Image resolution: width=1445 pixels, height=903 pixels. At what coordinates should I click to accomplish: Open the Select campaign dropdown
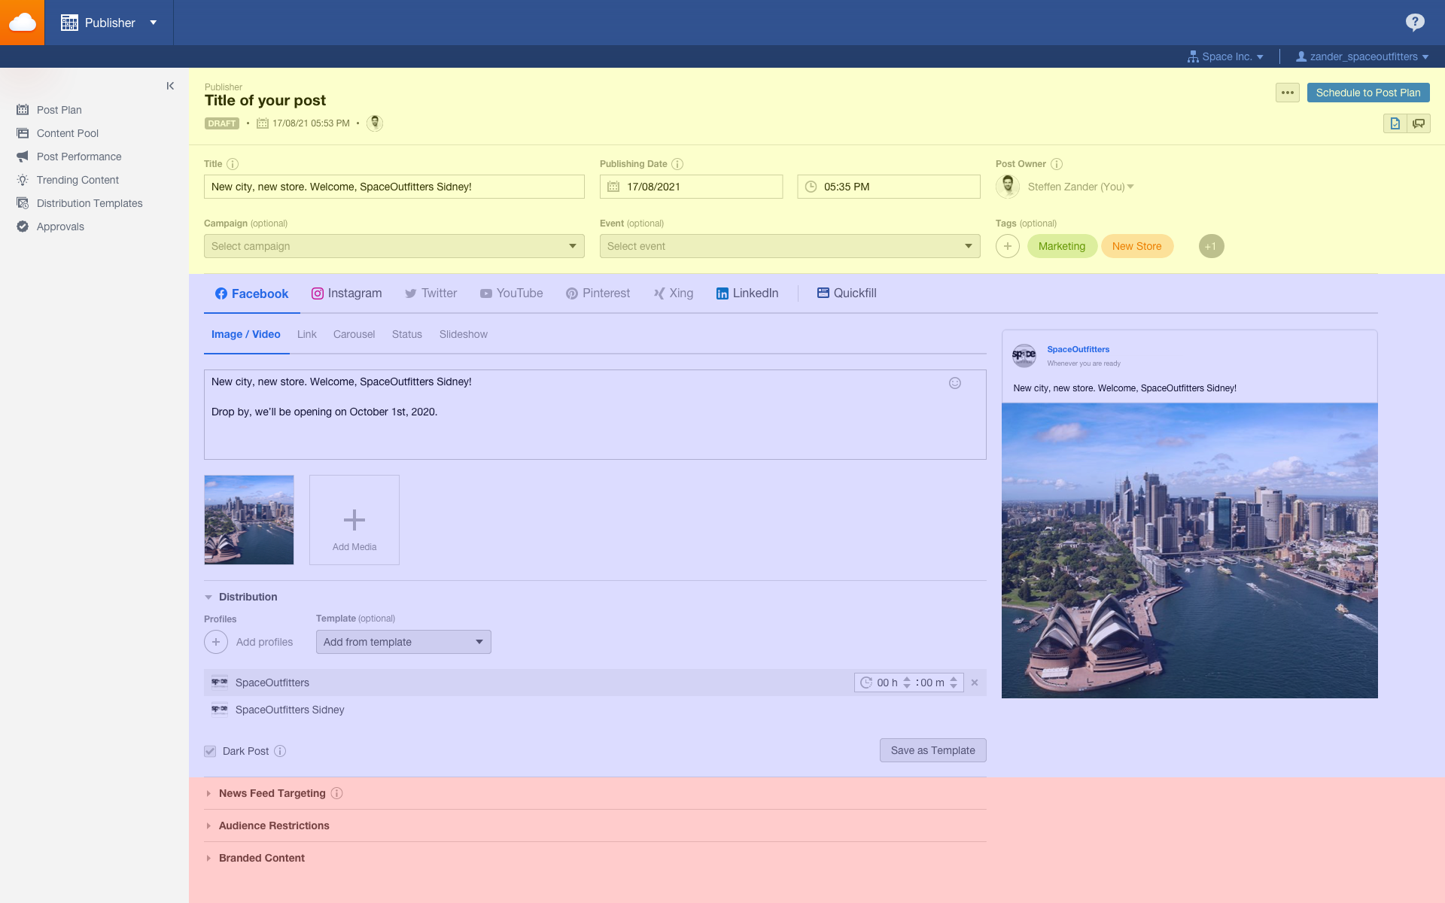[x=394, y=246]
